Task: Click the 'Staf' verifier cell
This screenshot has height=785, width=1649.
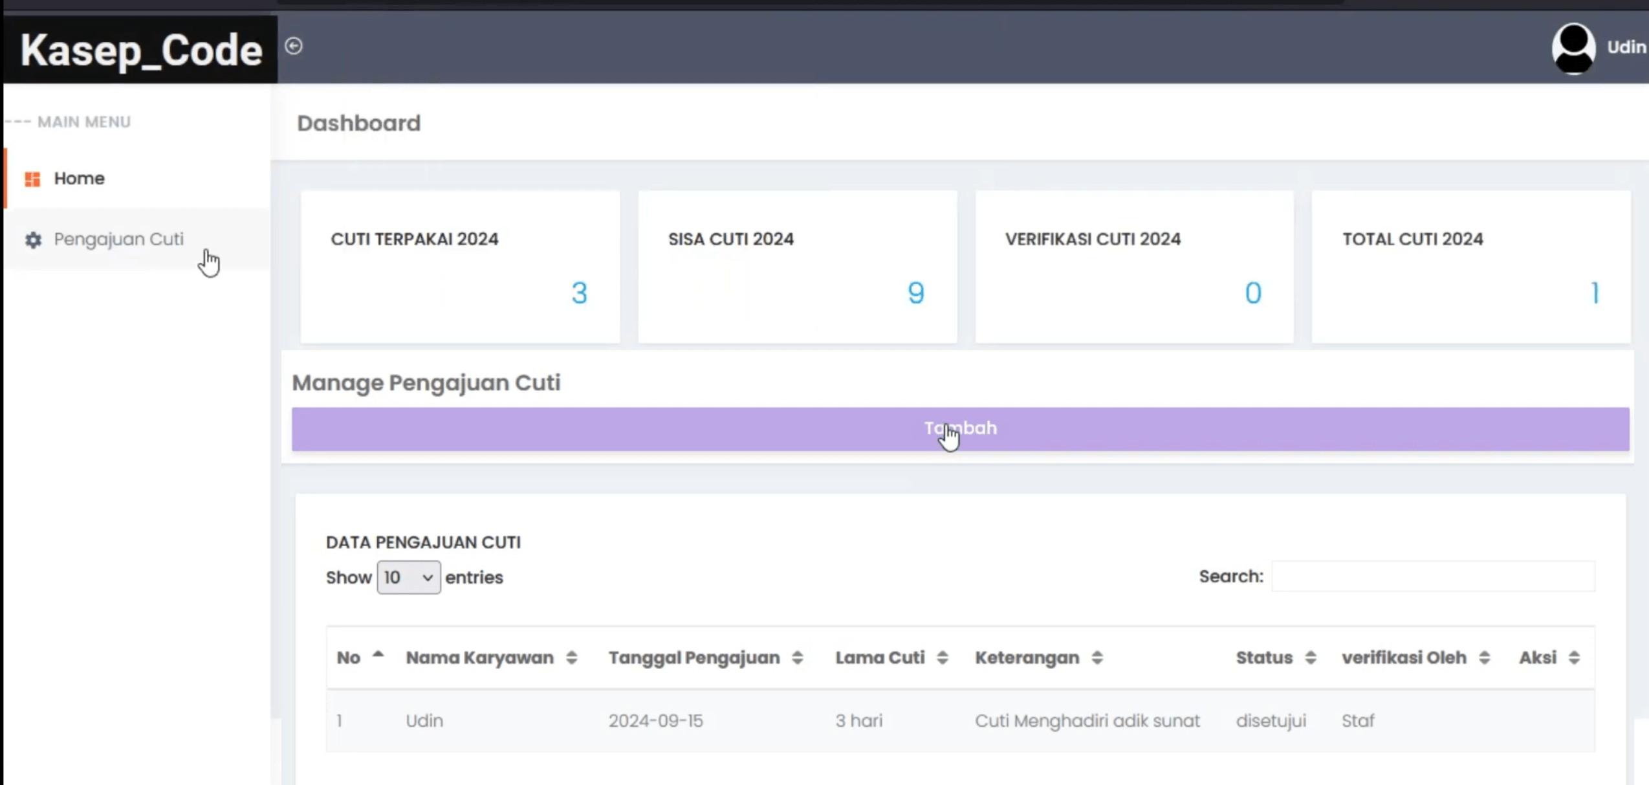Action: [1357, 721]
